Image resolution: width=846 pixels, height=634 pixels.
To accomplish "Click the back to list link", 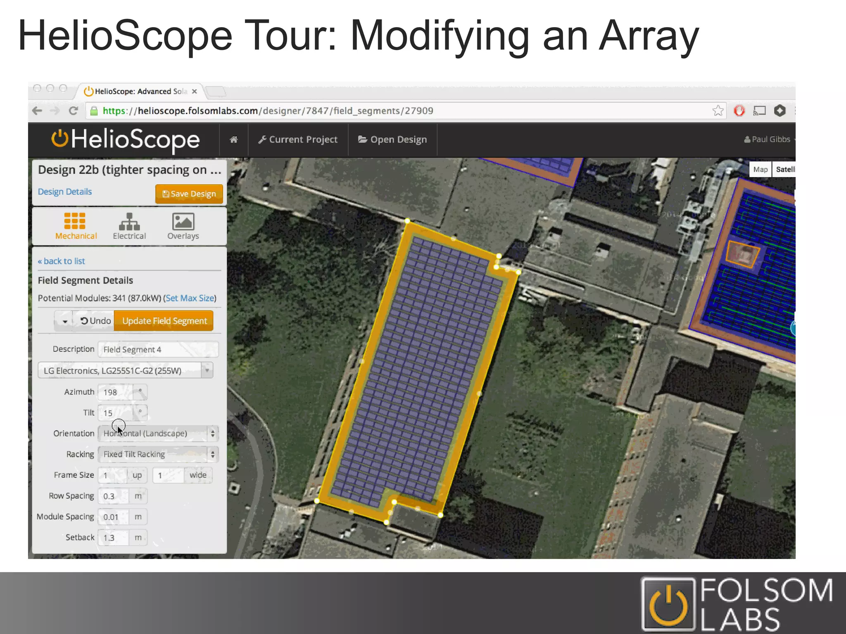I will (x=61, y=261).
